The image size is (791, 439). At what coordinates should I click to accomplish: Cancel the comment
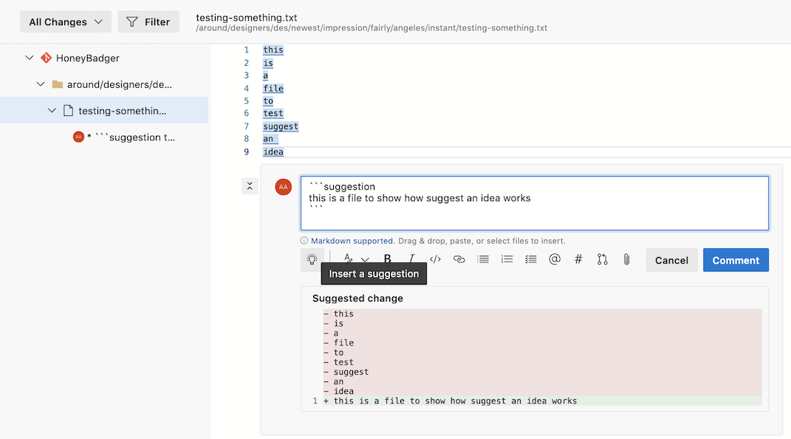tap(671, 260)
